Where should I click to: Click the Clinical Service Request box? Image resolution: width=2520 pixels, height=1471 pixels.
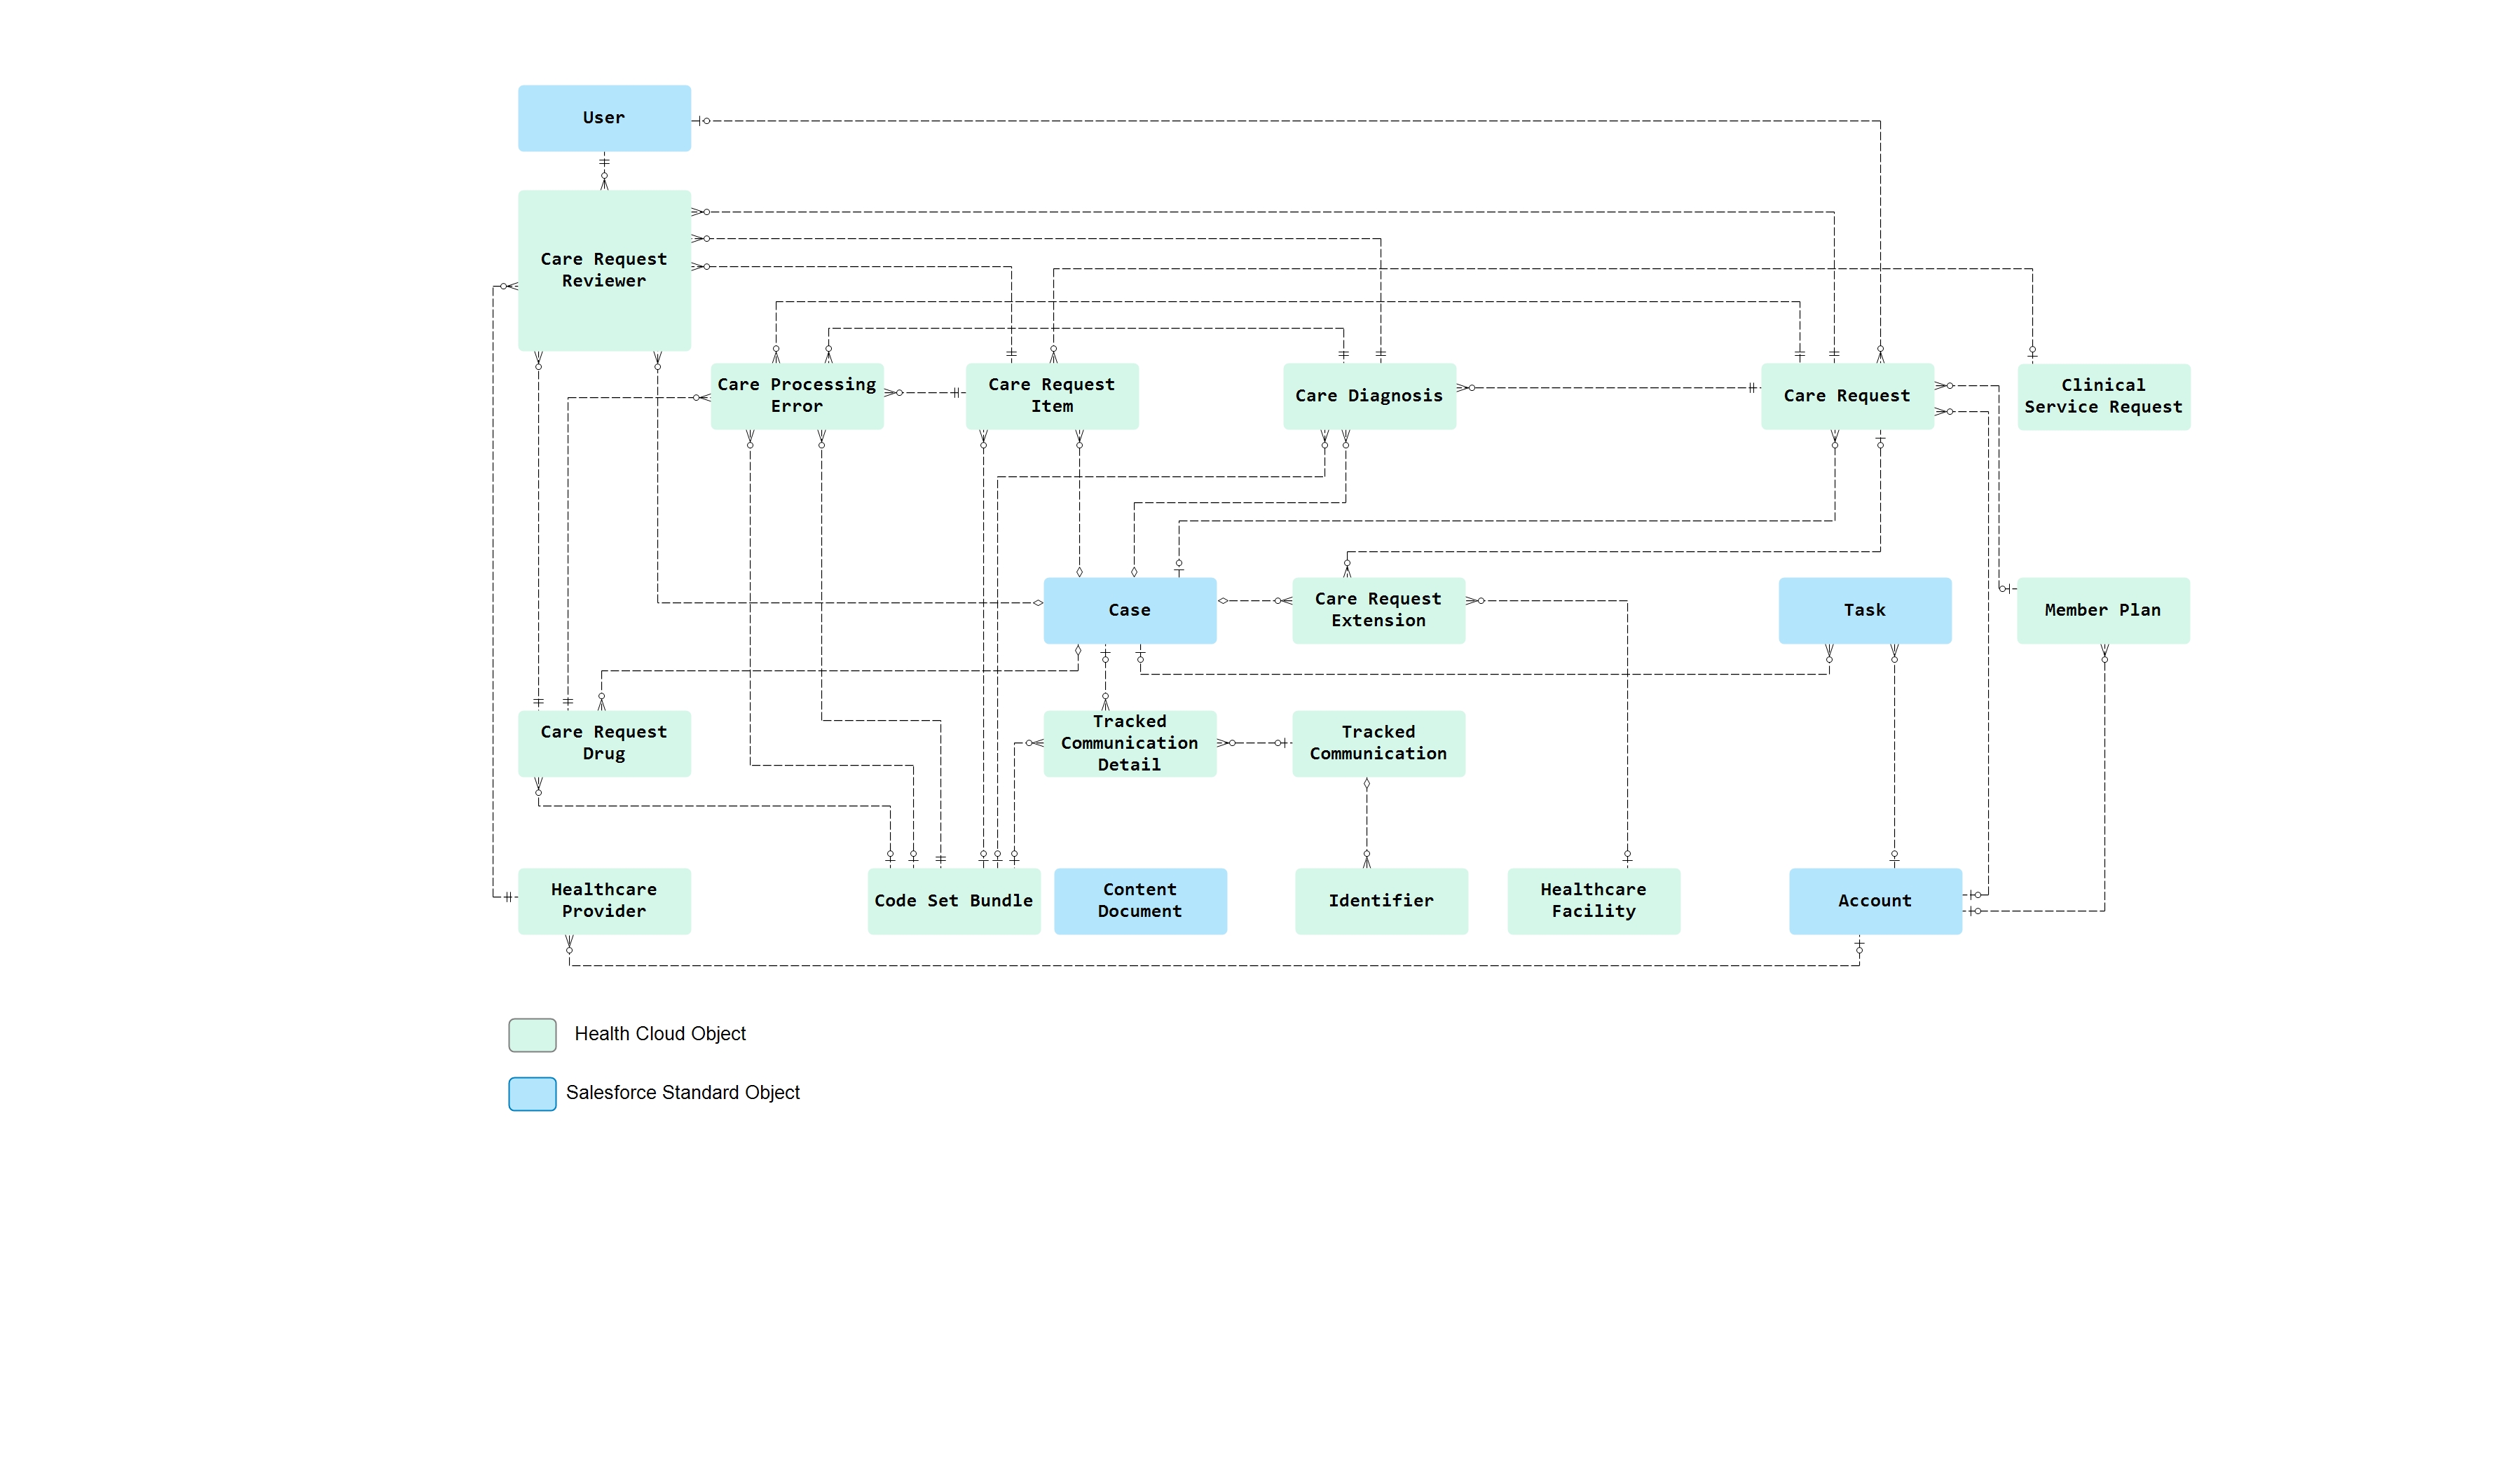point(2103,396)
